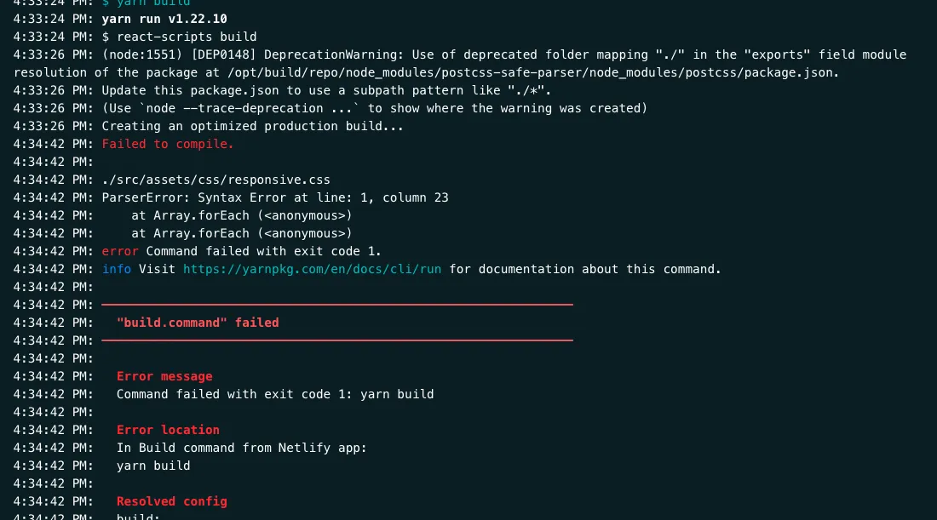Click the "node --trace-deprecation" hint line

point(375,108)
